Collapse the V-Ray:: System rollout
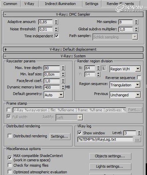147x175 pixels. coord(73,56)
